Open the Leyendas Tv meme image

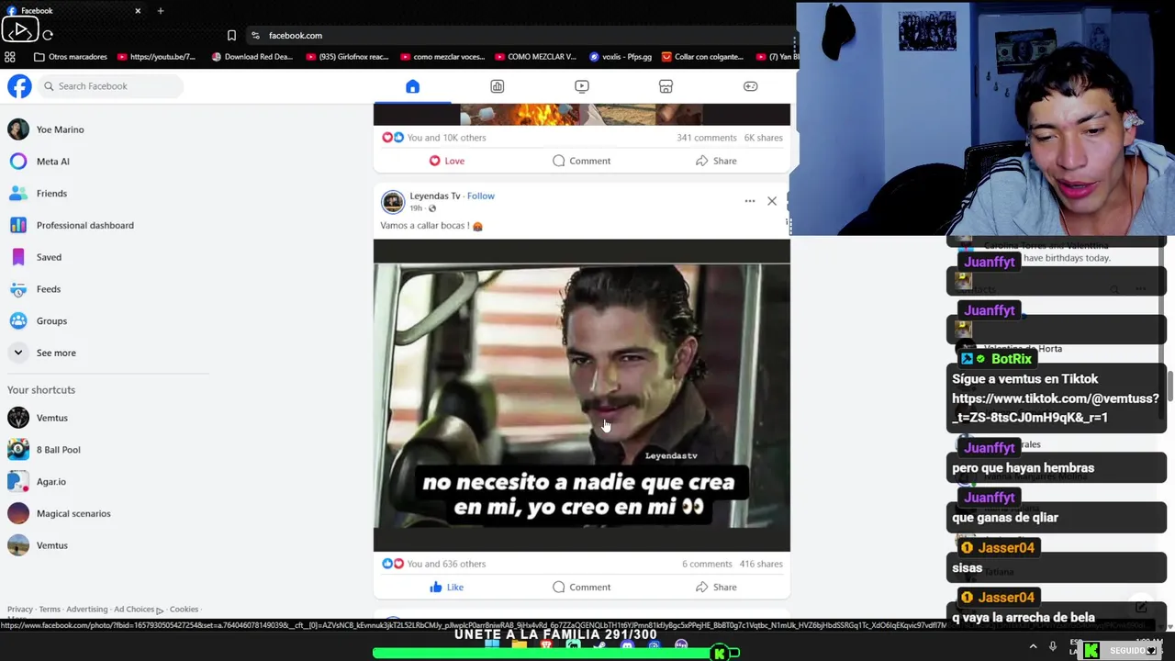coord(582,396)
